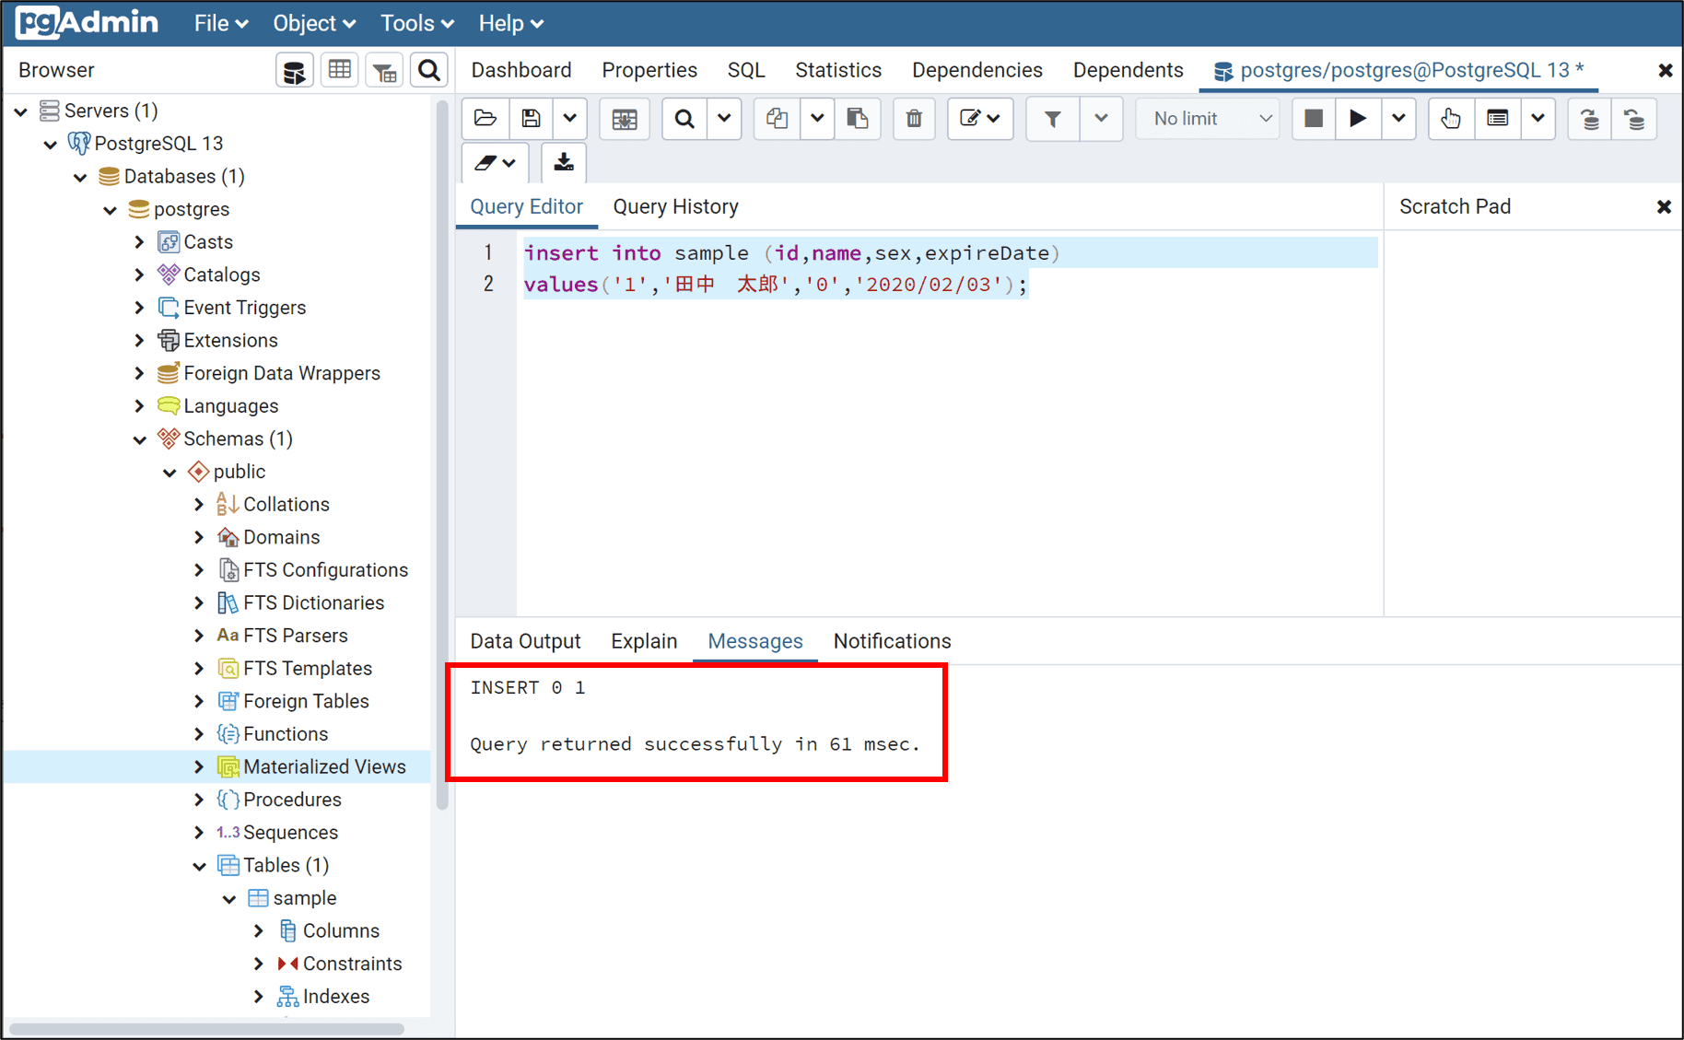Run the query with the Execute play button
Image resolution: width=1684 pixels, height=1040 pixels.
point(1358,119)
